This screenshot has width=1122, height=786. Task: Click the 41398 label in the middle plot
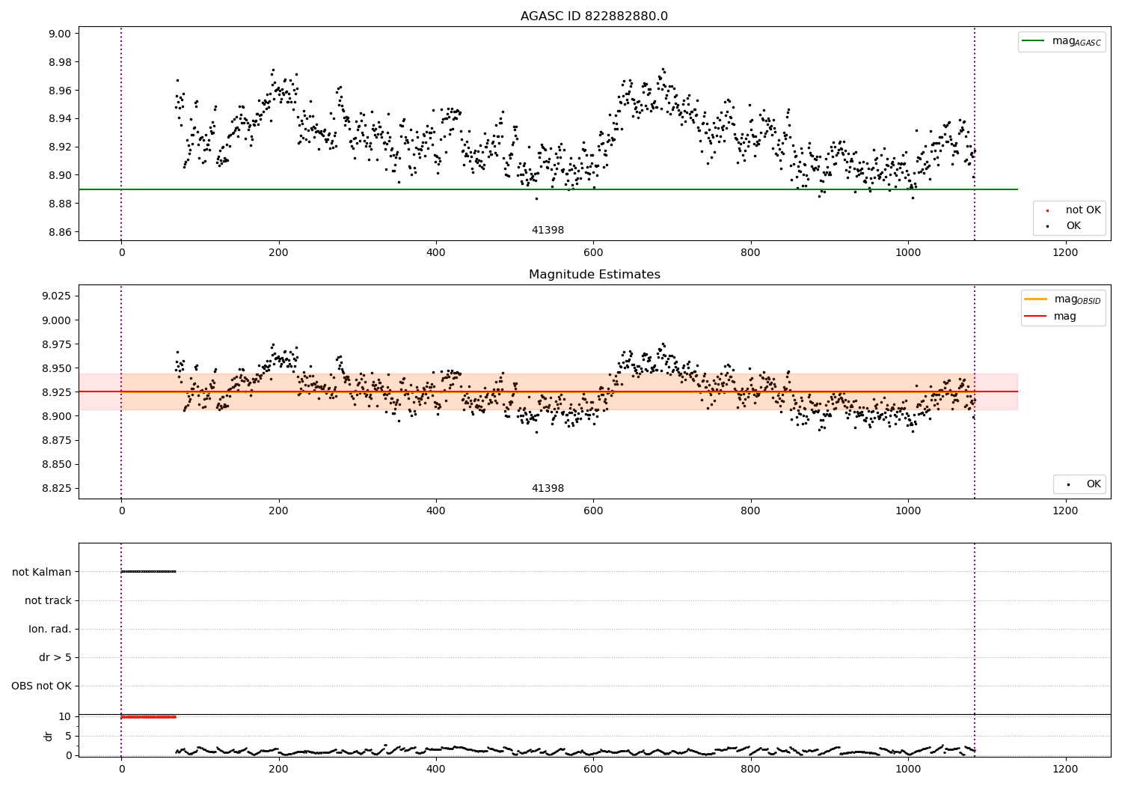(x=548, y=488)
